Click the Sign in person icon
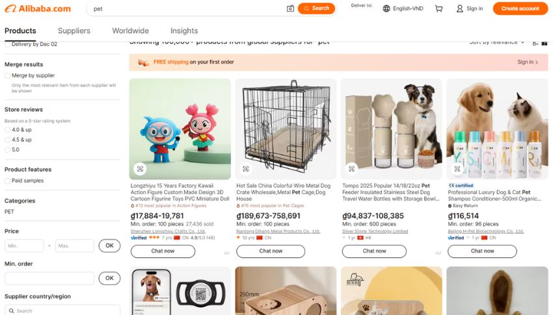 click(459, 8)
